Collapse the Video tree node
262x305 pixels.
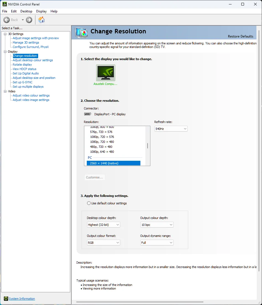5,91
